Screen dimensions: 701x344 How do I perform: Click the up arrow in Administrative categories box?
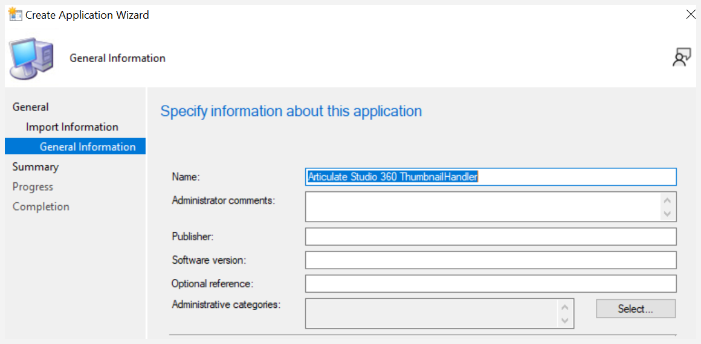point(564,307)
